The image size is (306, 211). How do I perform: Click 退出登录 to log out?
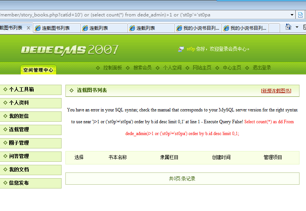point(262,68)
